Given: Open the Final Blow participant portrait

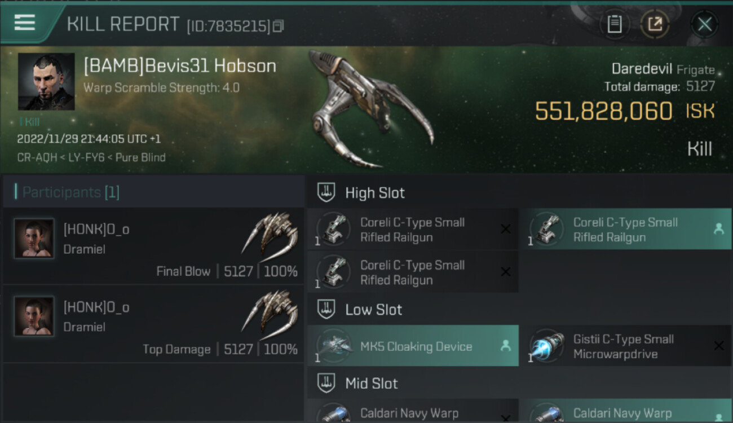Looking at the screenshot, I should (x=34, y=239).
